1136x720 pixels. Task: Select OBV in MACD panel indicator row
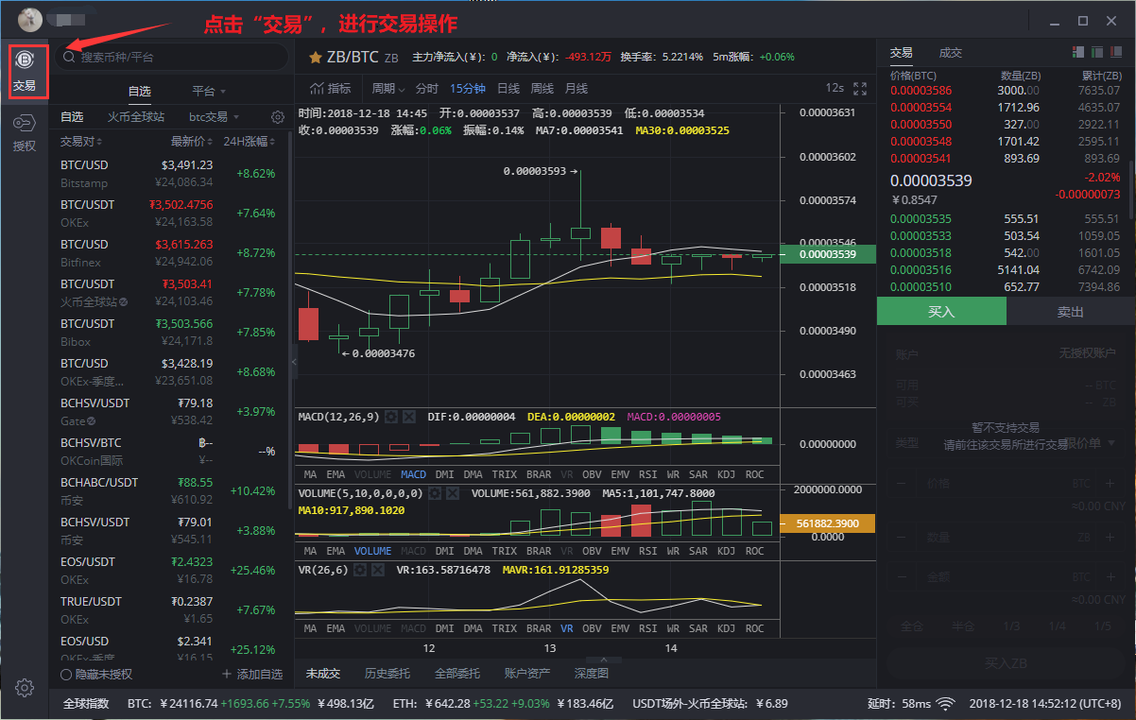click(592, 473)
